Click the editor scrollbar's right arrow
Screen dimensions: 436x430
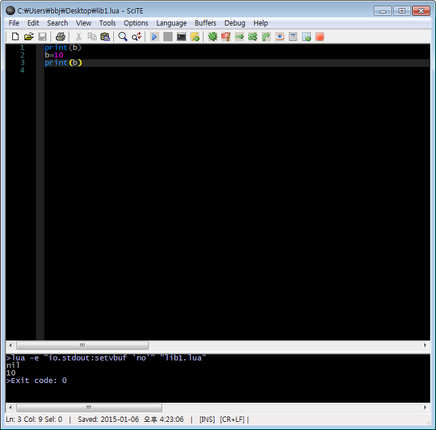(425, 345)
